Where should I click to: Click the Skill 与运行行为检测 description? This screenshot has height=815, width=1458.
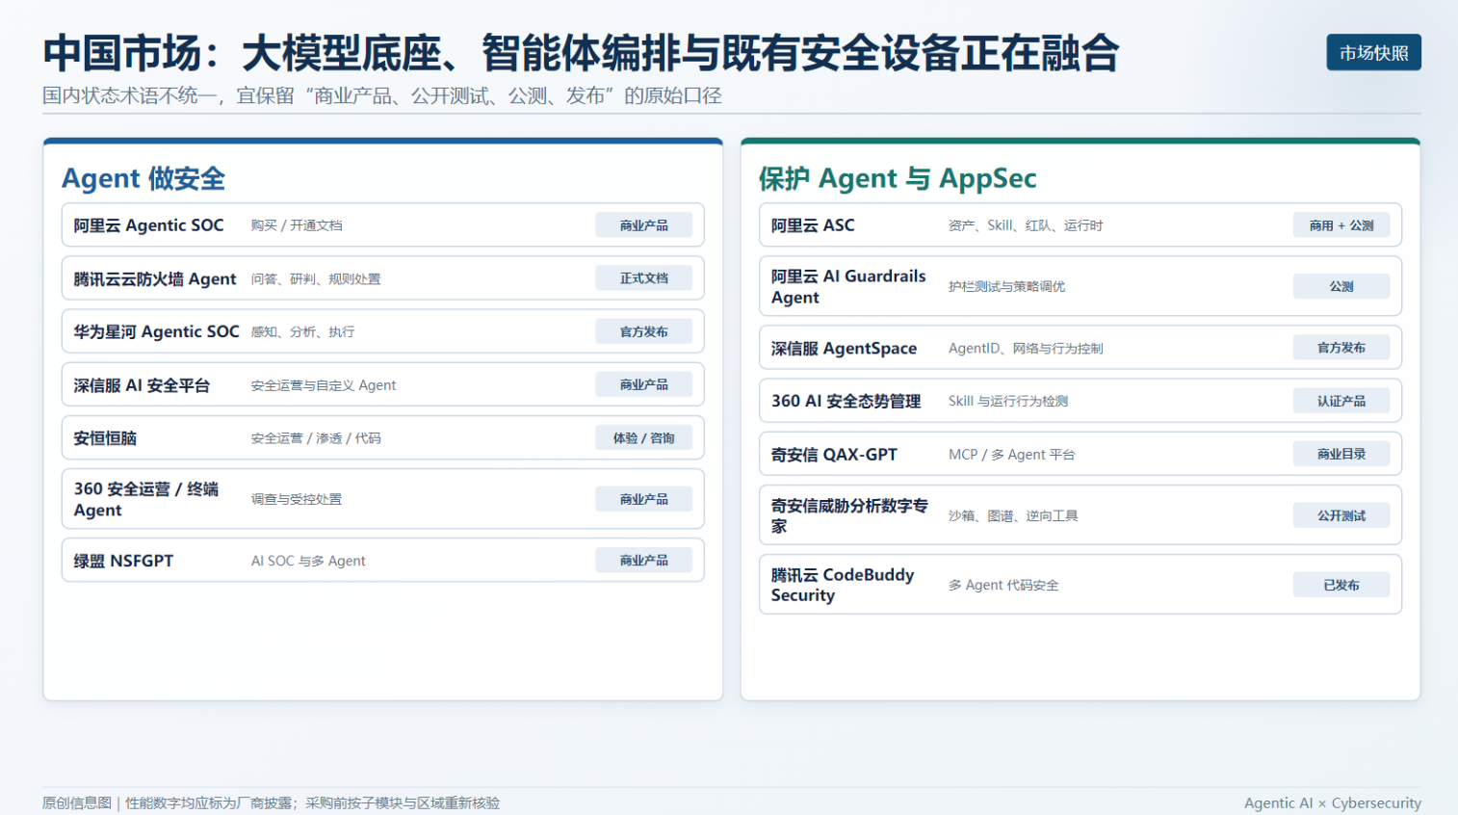coord(1008,401)
